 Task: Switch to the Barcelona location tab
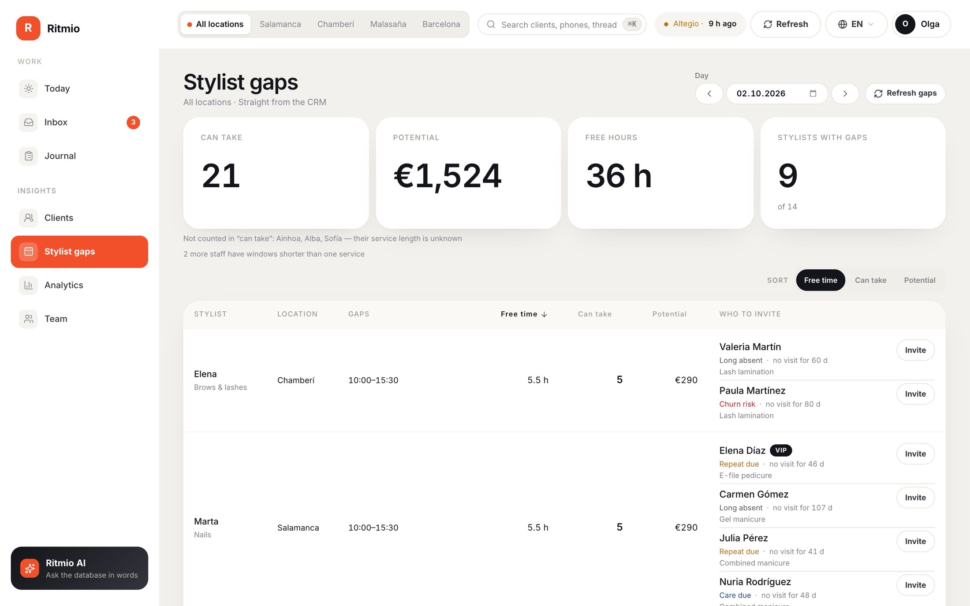click(x=441, y=24)
